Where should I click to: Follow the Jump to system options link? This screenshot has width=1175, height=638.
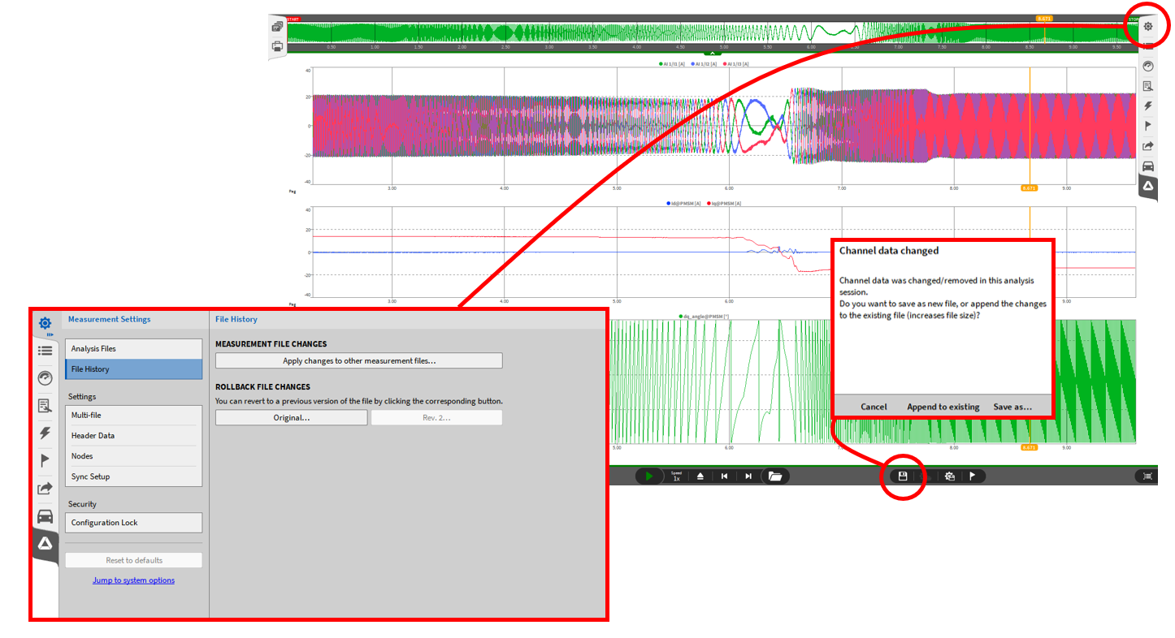click(133, 580)
